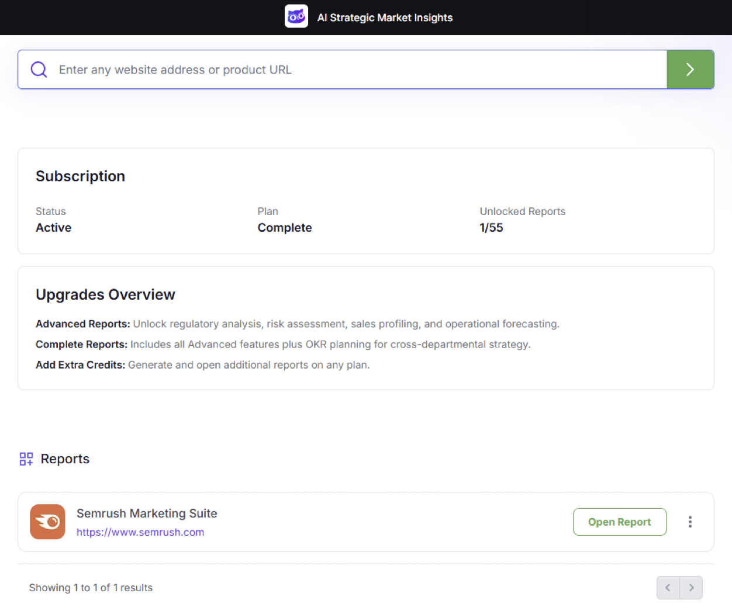The width and height of the screenshot is (732, 611).
Task: Click the next page right chevron
Action: coord(691,588)
